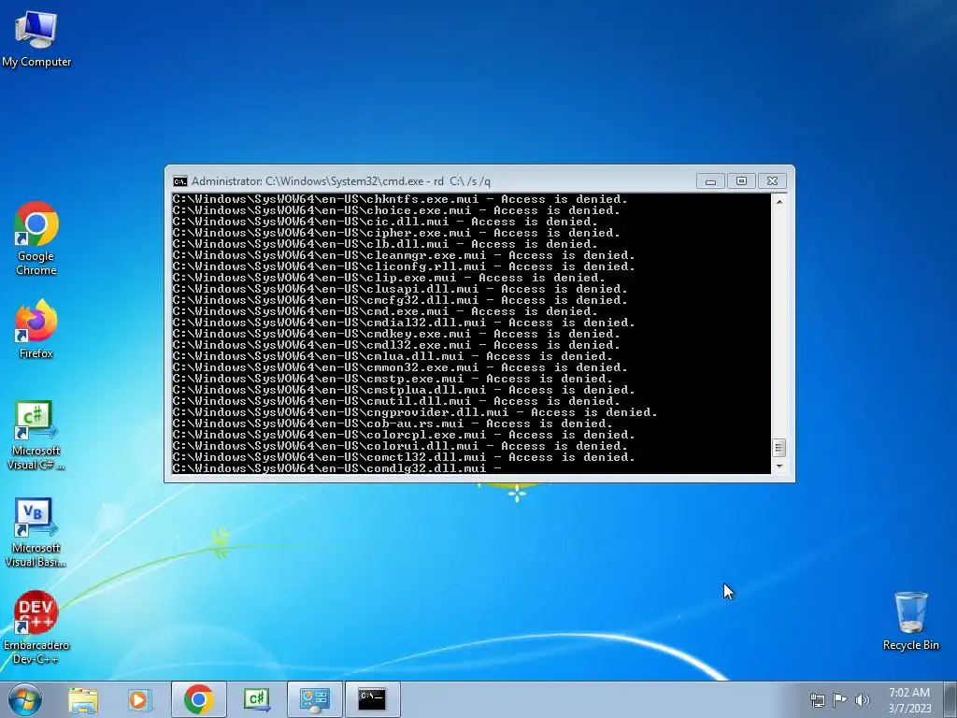
Task: Close the Administrator cmd window
Action: point(771,181)
